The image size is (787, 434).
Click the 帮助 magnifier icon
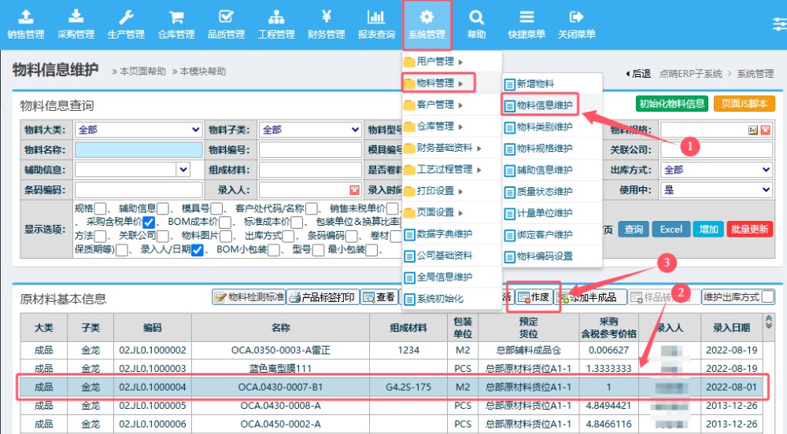476,17
